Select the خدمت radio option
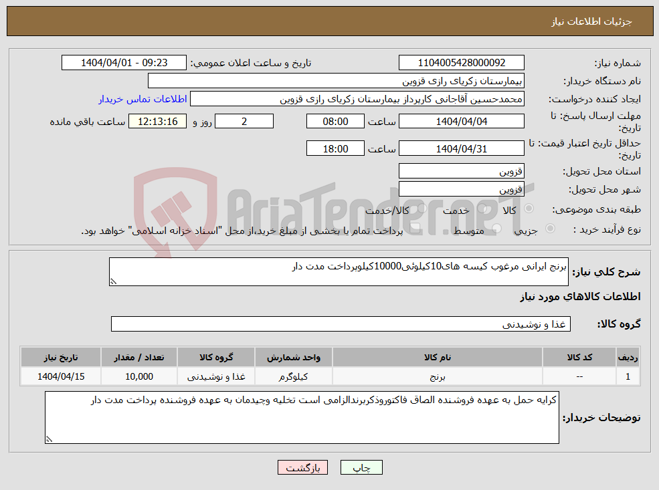The height and width of the screenshot is (490, 659). 482,209
